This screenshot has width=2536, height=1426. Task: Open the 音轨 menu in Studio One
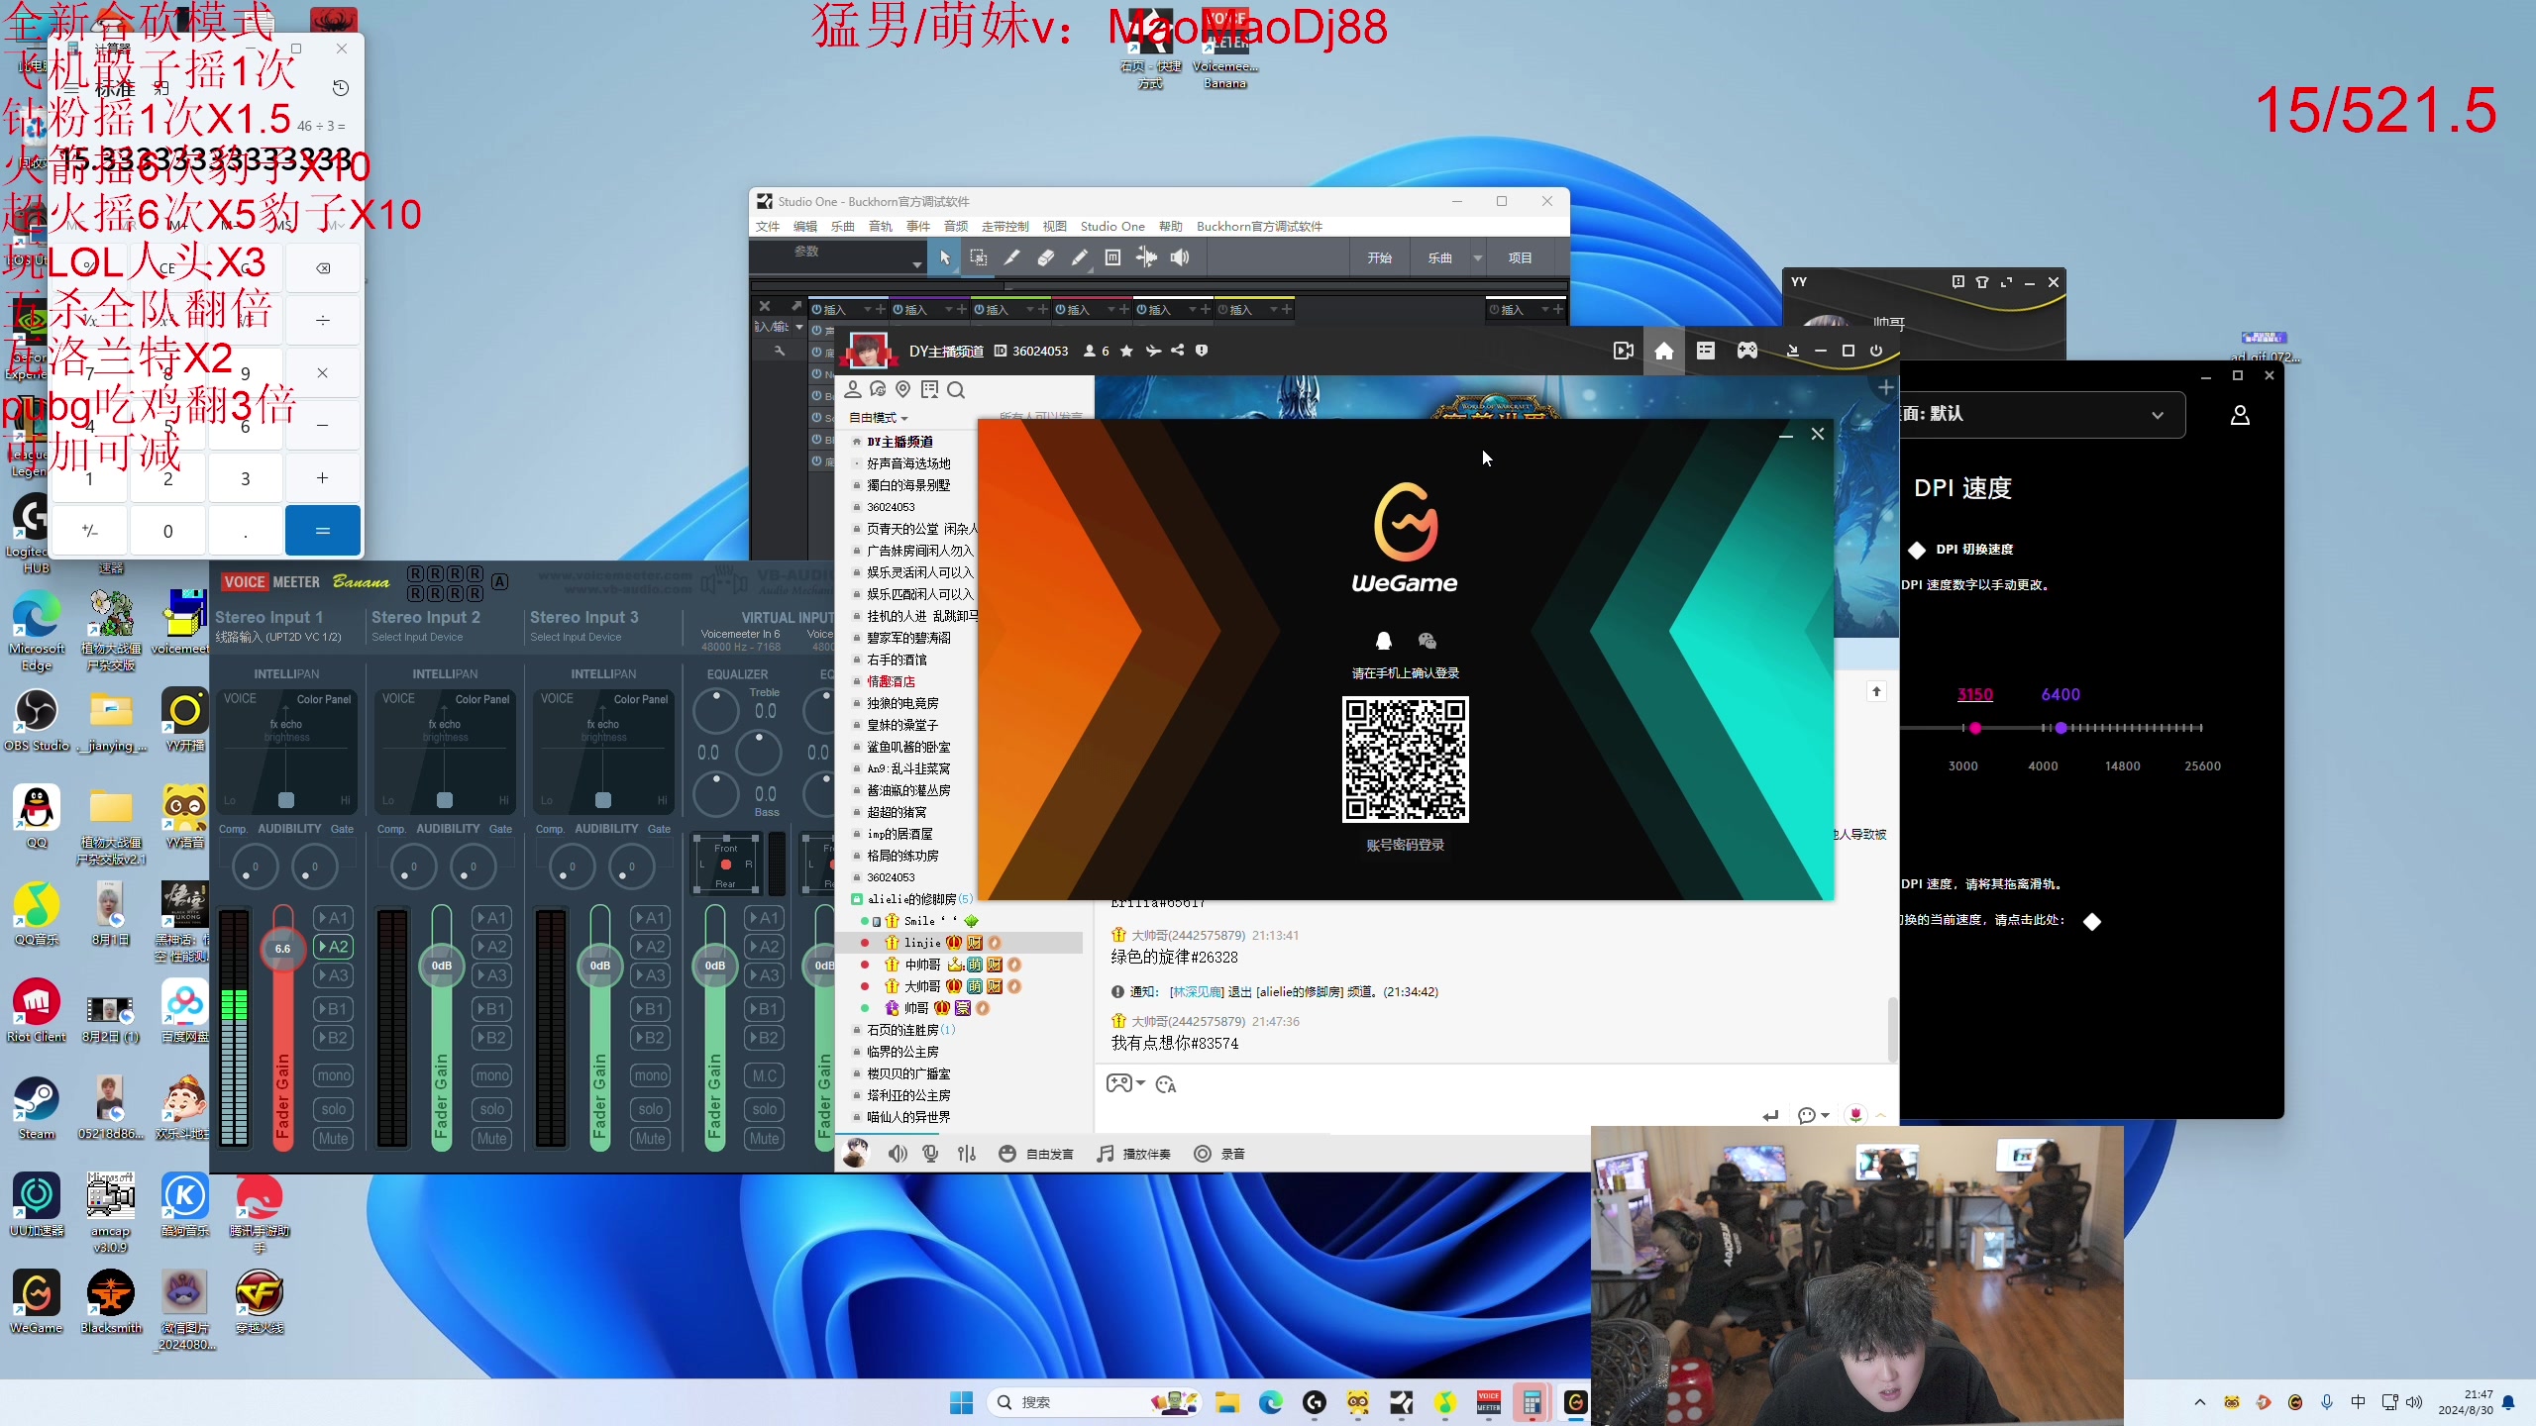(x=881, y=226)
